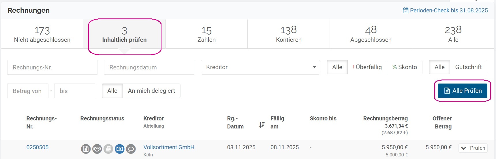496x159 pixels.
Task: Click the light gray booklet status icon
Action: click(108, 149)
